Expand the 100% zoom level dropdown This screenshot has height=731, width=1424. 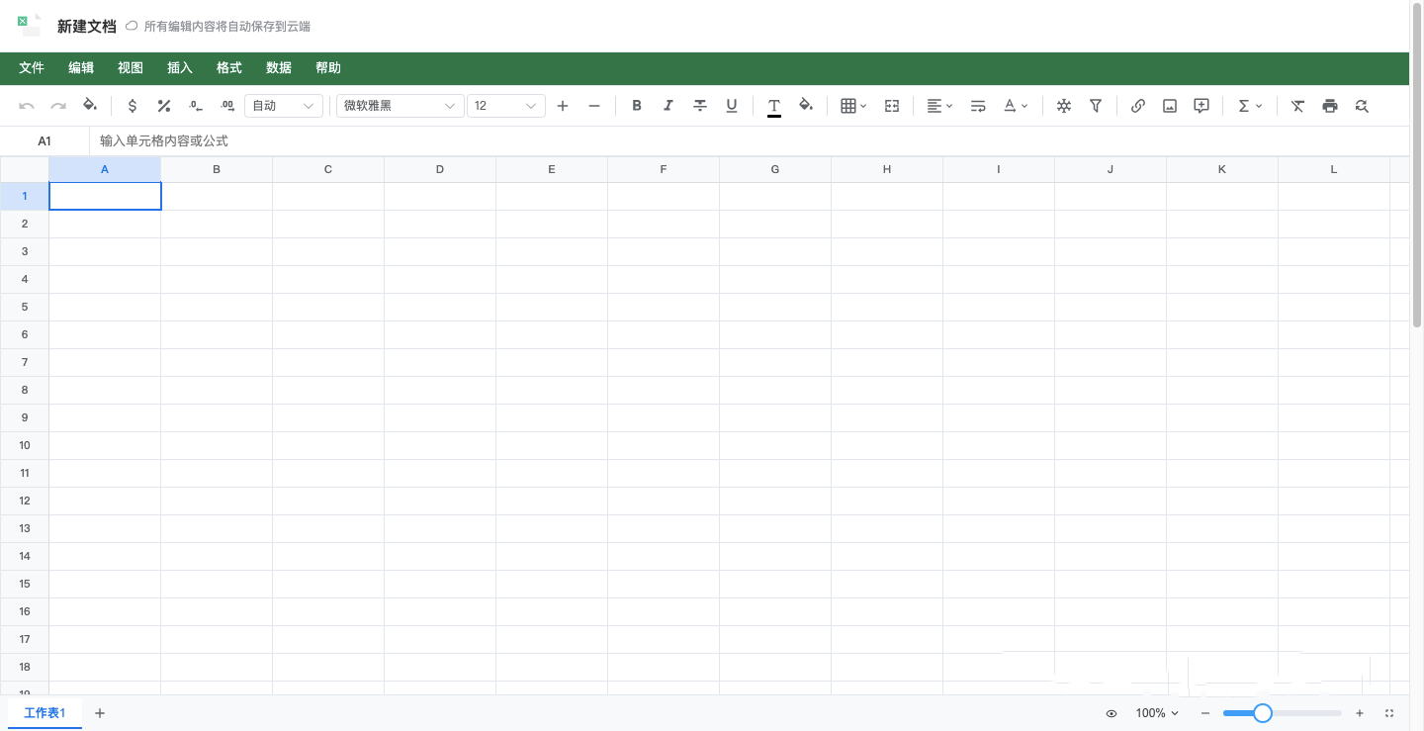[x=1157, y=713]
